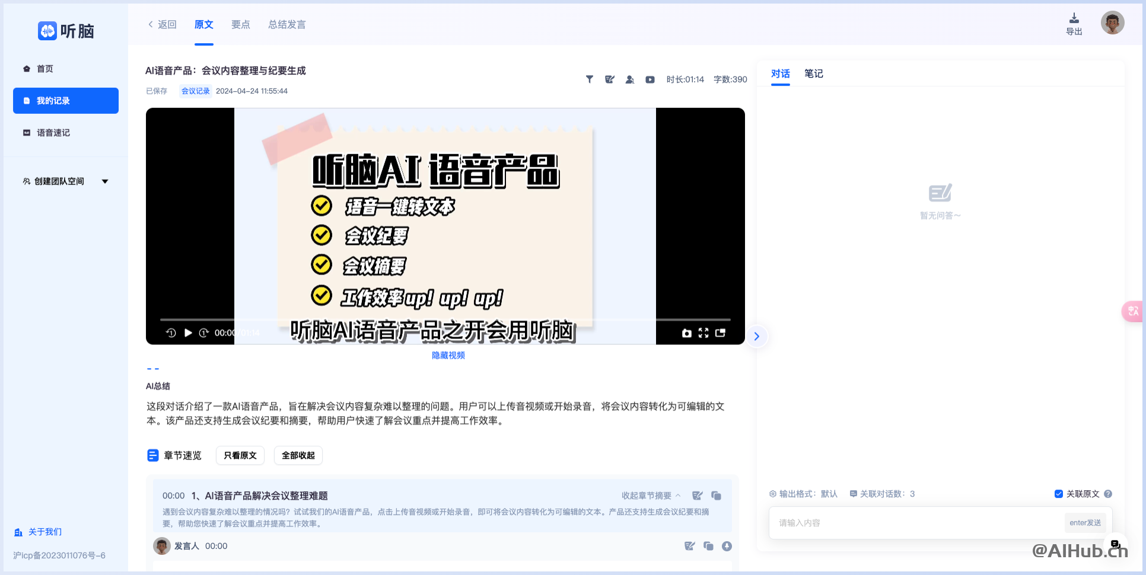This screenshot has height=575, width=1146.
Task: Click the filter funnel icon
Action: pyautogui.click(x=590, y=79)
